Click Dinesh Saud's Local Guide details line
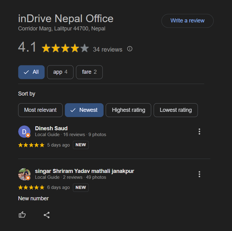 (x=71, y=135)
